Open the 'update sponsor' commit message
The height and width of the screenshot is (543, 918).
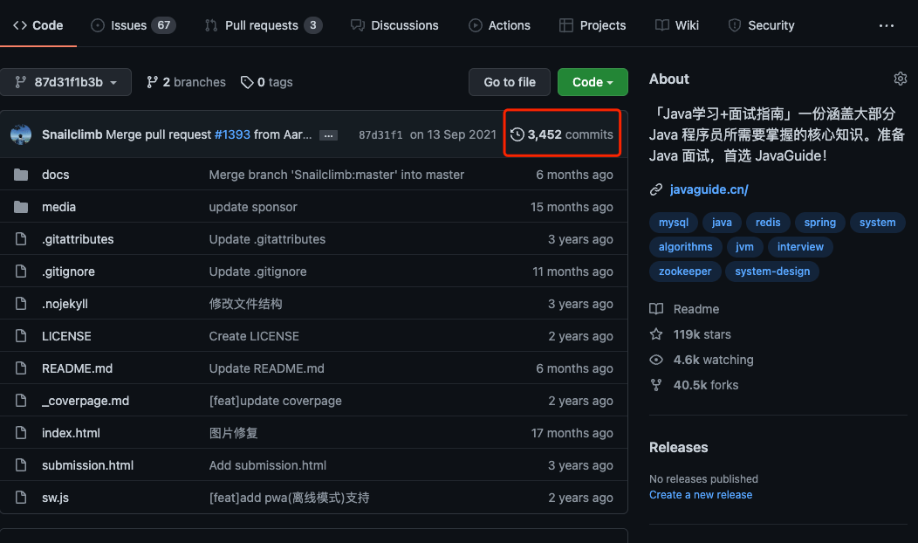pos(253,207)
